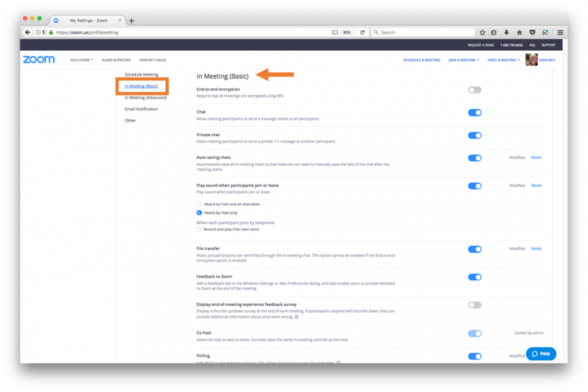588x392 pixels.
Task: Select In Meeting (Basic) sidebar link
Action: (x=141, y=86)
